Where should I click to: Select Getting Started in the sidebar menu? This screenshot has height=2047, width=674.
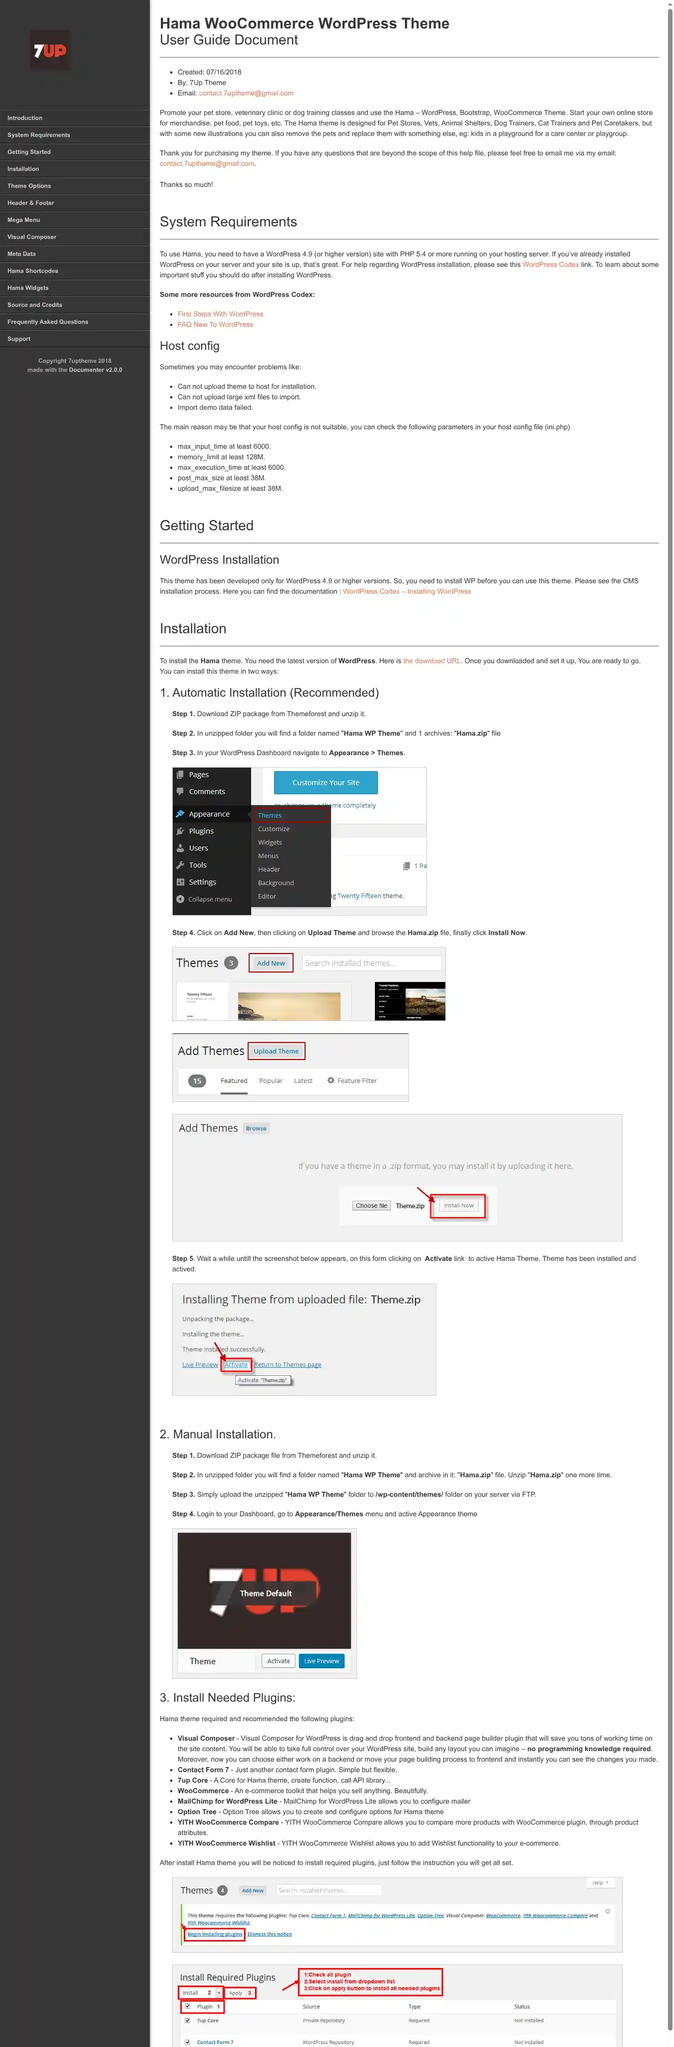point(74,152)
